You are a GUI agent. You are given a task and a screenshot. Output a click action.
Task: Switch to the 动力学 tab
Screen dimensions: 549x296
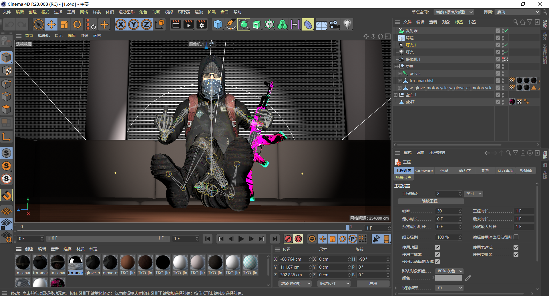pyautogui.click(x=465, y=171)
